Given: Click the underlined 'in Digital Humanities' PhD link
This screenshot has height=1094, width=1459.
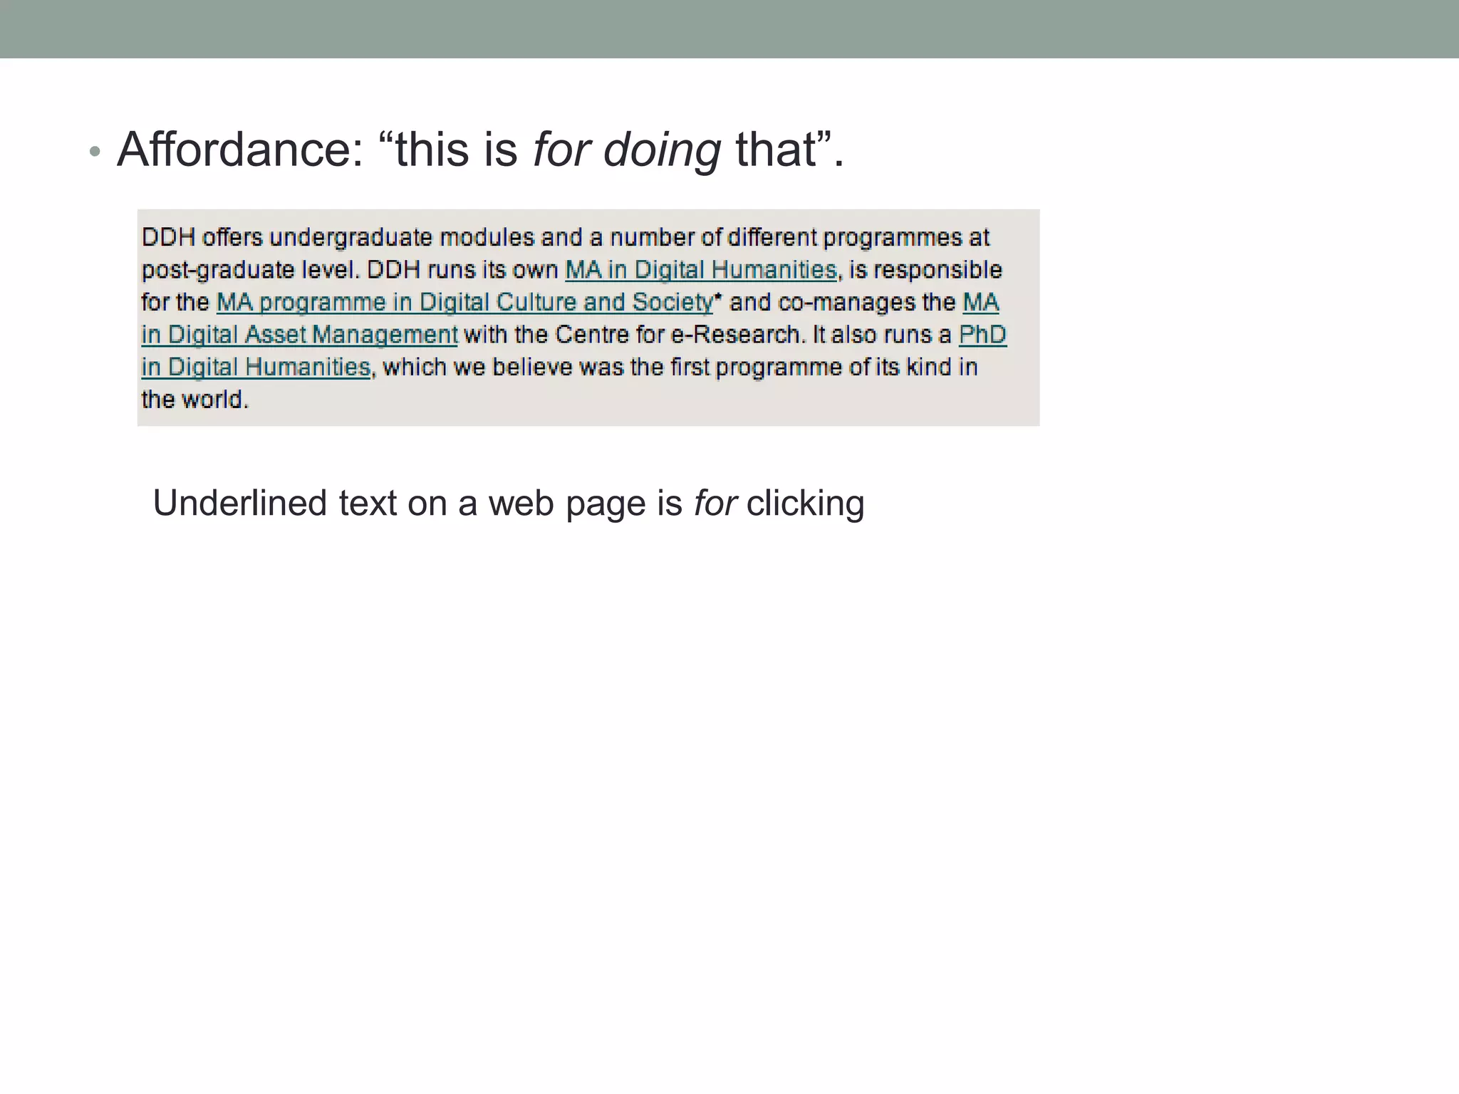Looking at the screenshot, I should 256,368.
